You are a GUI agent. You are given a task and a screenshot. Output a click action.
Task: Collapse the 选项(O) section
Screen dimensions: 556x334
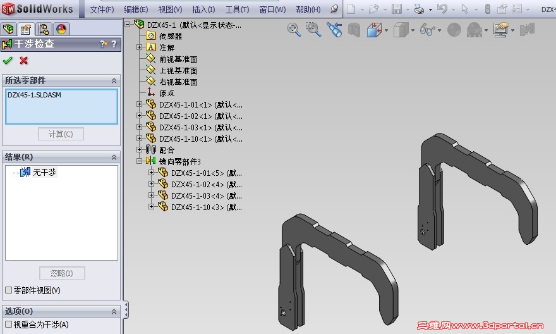pyautogui.click(x=114, y=311)
